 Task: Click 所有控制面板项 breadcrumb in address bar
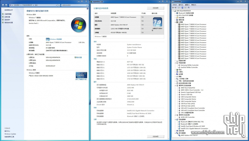pos(28,5)
